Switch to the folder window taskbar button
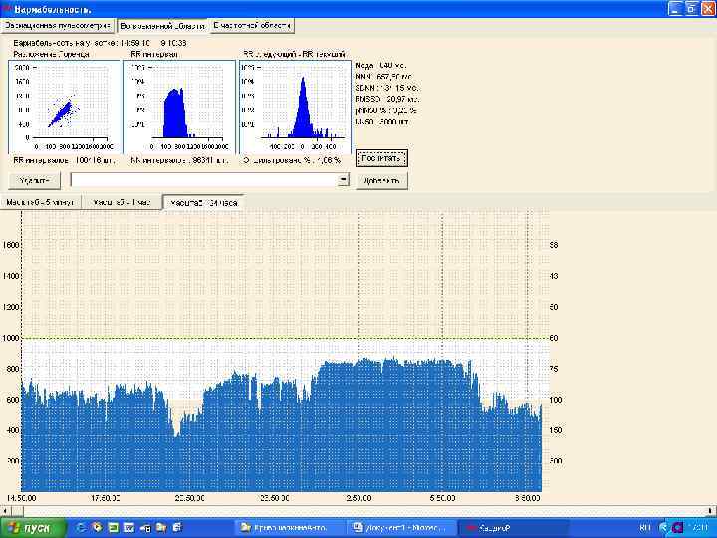Viewport: 717px width, 538px height. [290, 528]
